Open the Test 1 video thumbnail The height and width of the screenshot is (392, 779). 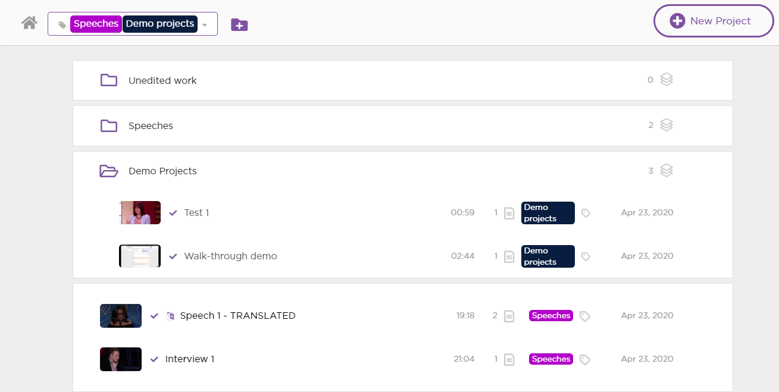tap(140, 212)
